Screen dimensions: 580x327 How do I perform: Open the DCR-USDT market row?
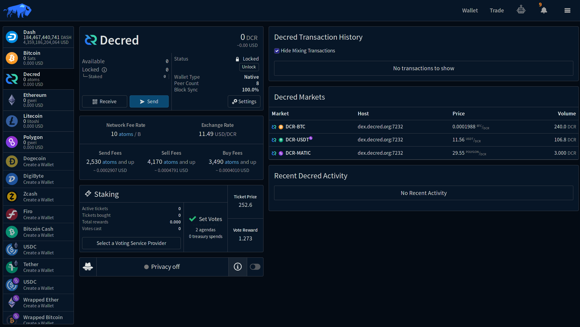[x=424, y=140]
